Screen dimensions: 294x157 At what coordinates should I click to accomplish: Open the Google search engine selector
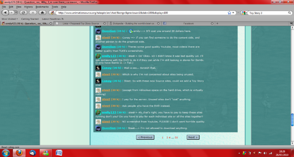coord(244,13)
